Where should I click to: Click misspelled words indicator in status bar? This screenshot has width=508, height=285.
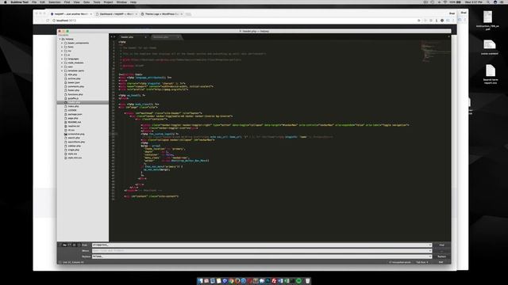[x=399, y=262]
